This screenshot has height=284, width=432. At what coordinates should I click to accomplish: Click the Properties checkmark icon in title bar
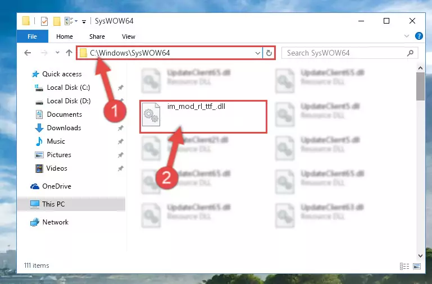tap(44, 21)
